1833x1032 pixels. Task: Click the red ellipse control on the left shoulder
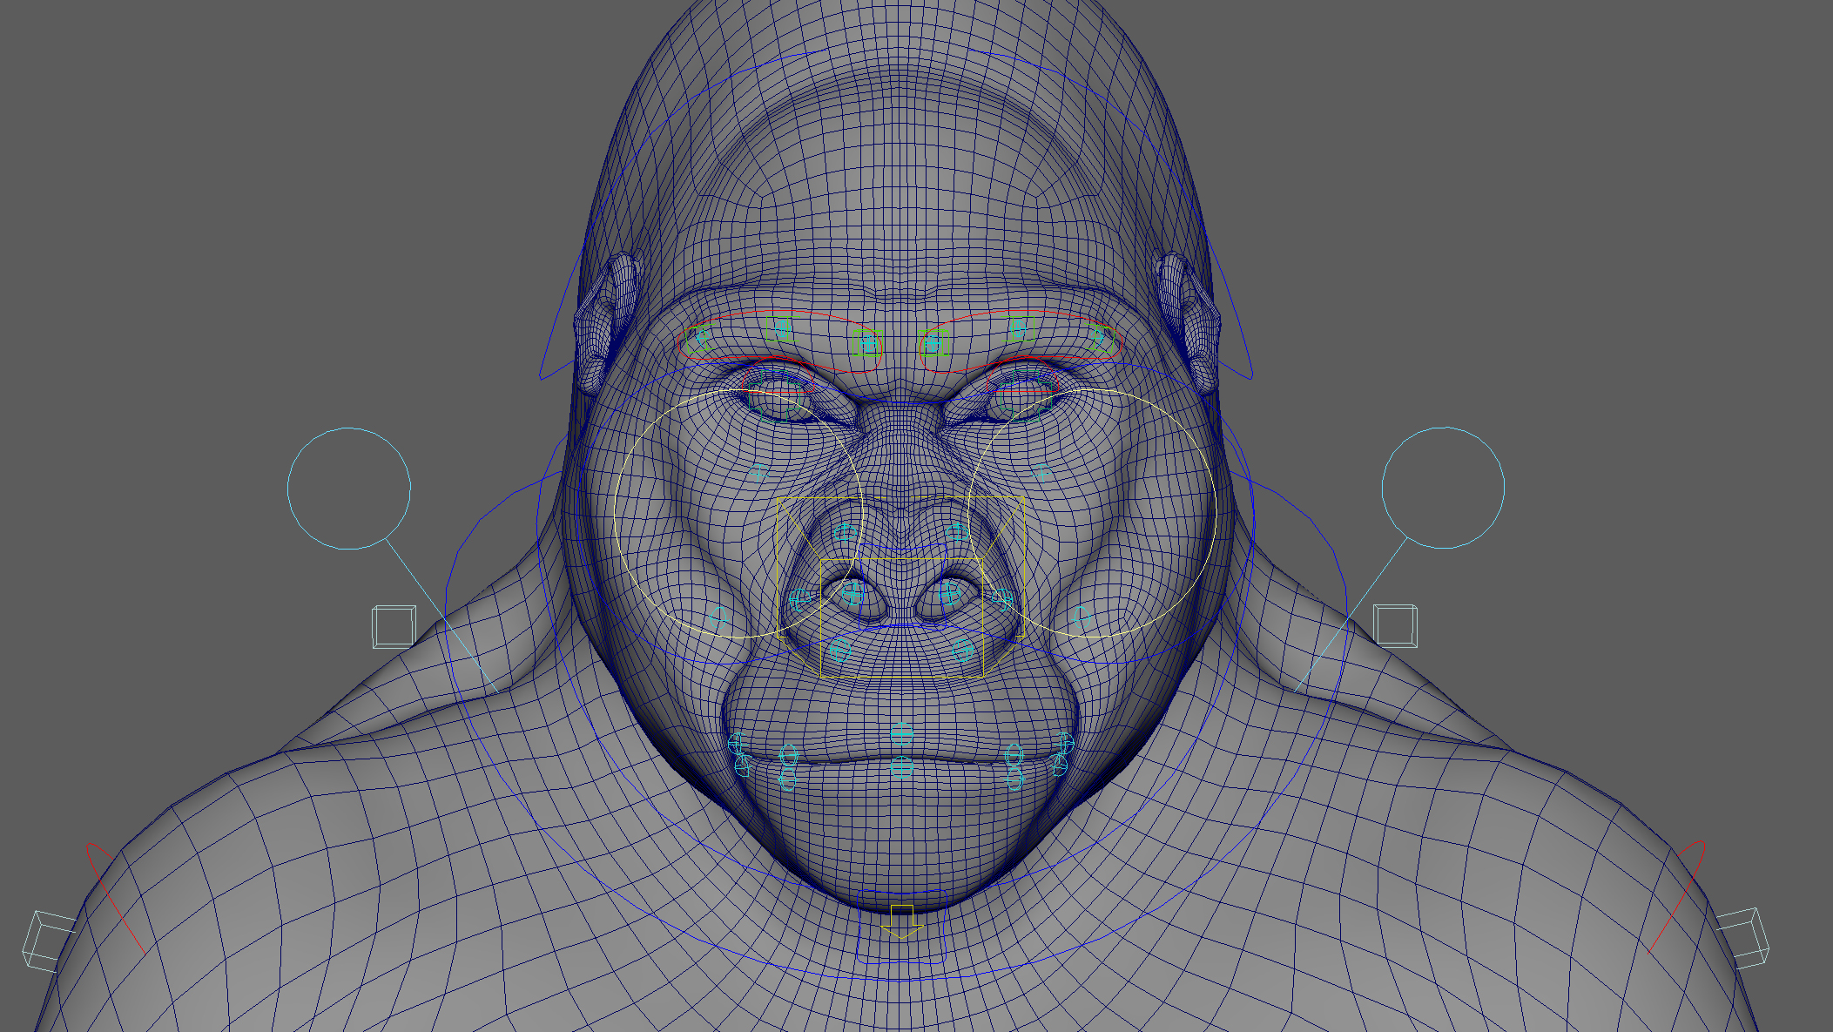coord(114,898)
